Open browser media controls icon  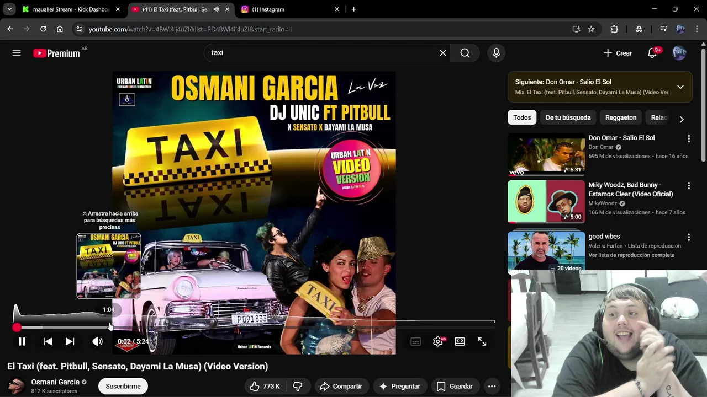point(664,29)
